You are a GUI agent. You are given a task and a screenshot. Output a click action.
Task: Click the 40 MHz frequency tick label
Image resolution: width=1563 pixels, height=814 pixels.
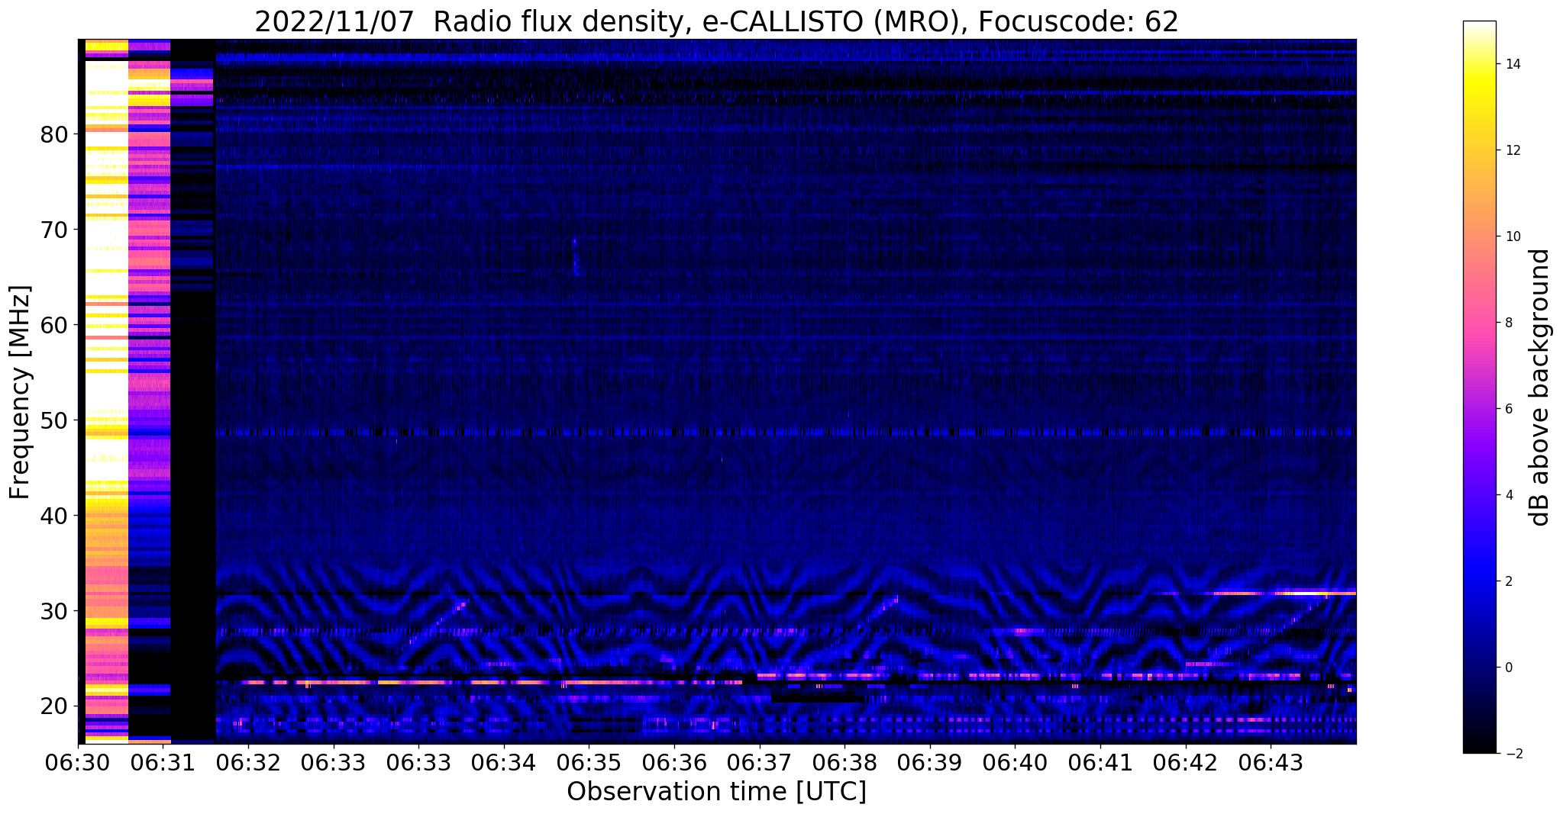[53, 516]
